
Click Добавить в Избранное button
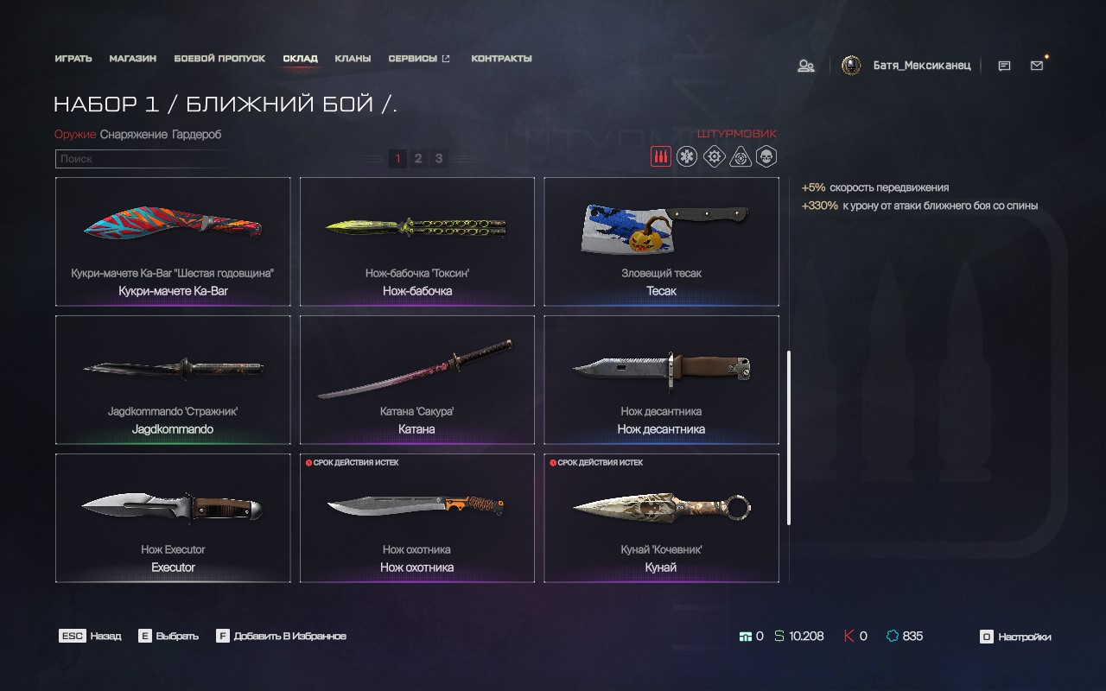(281, 636)
